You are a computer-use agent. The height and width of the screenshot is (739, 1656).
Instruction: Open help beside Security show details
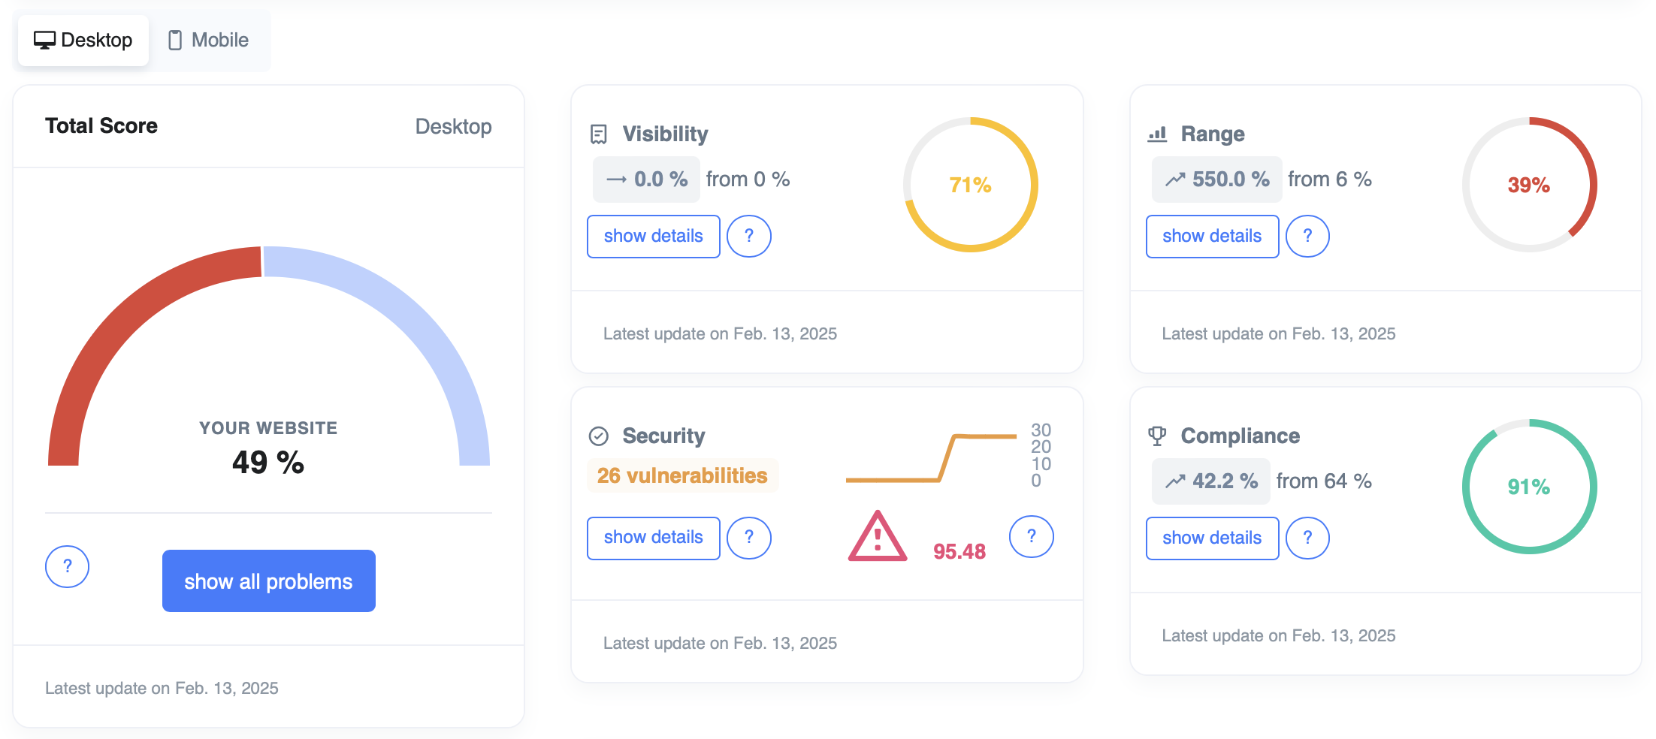tap(749, 538)
